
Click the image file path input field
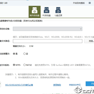coord(48,41)
